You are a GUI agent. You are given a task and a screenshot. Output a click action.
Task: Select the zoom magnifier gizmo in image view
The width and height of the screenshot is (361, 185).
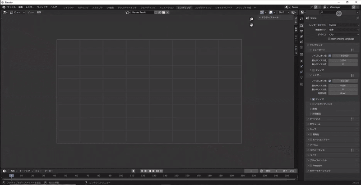[x=251, y=19]
